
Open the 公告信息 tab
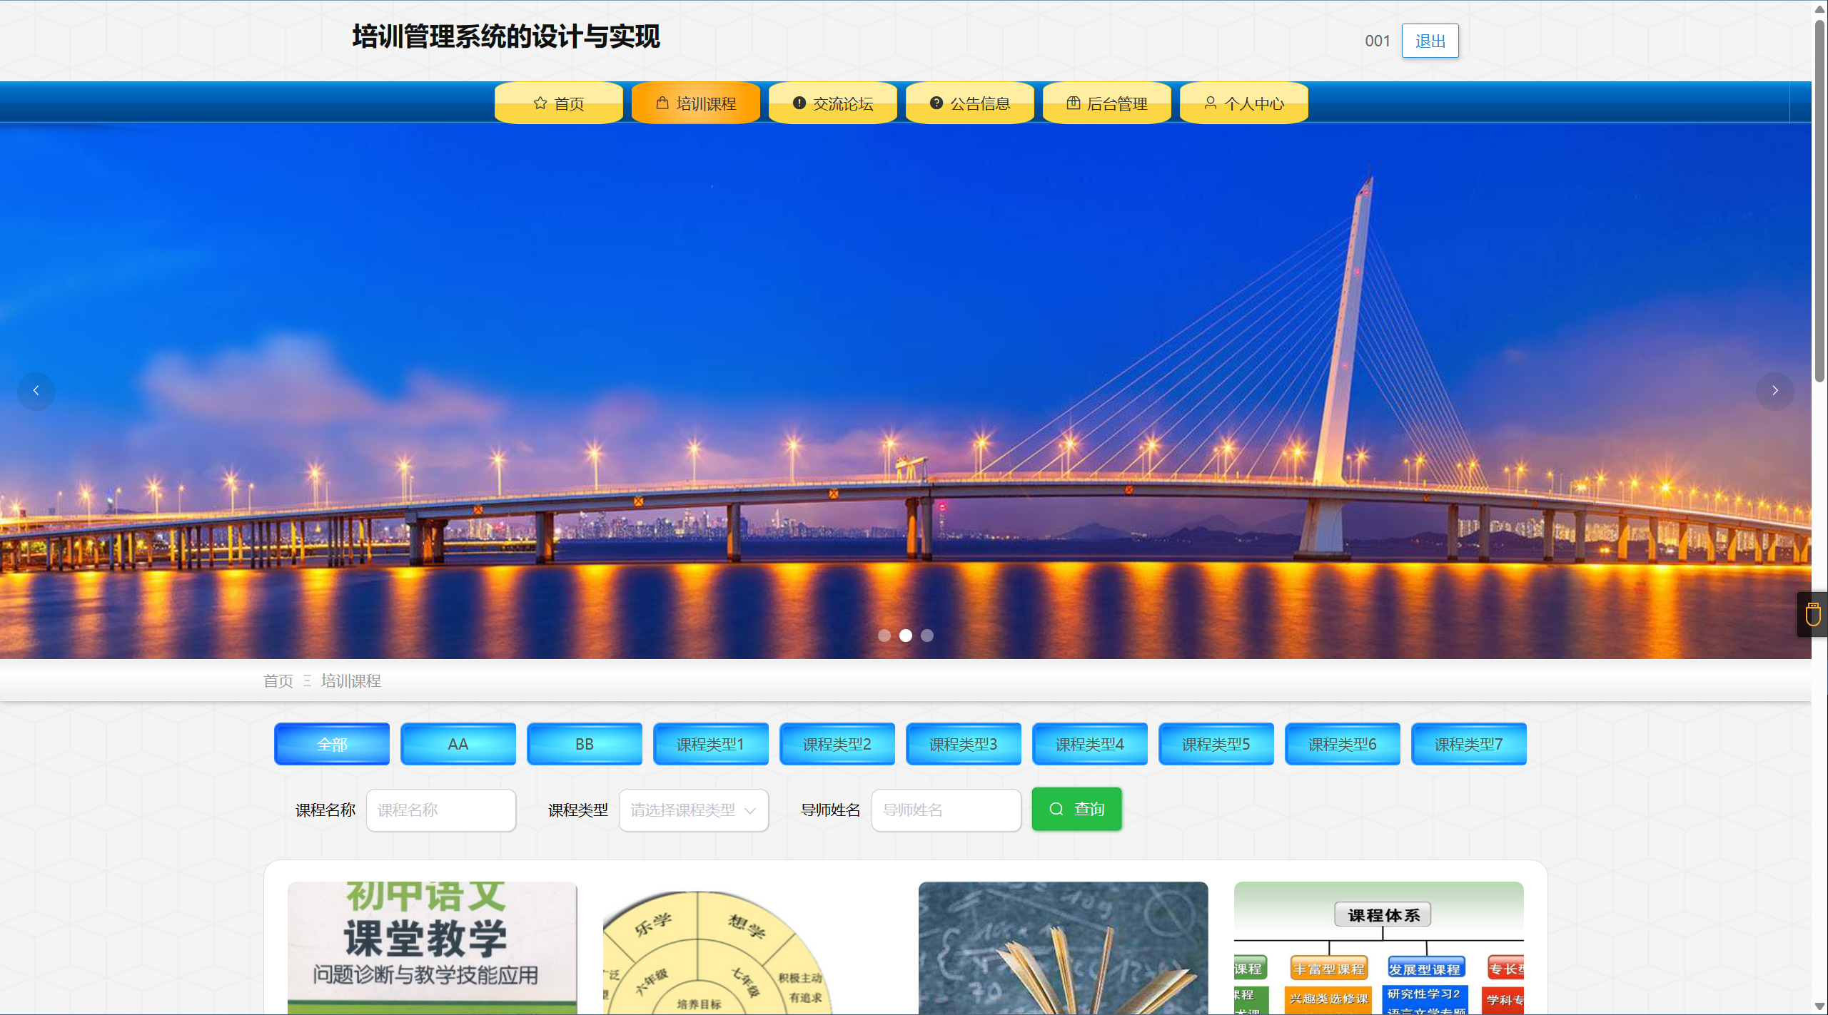(x=969, y=103)
